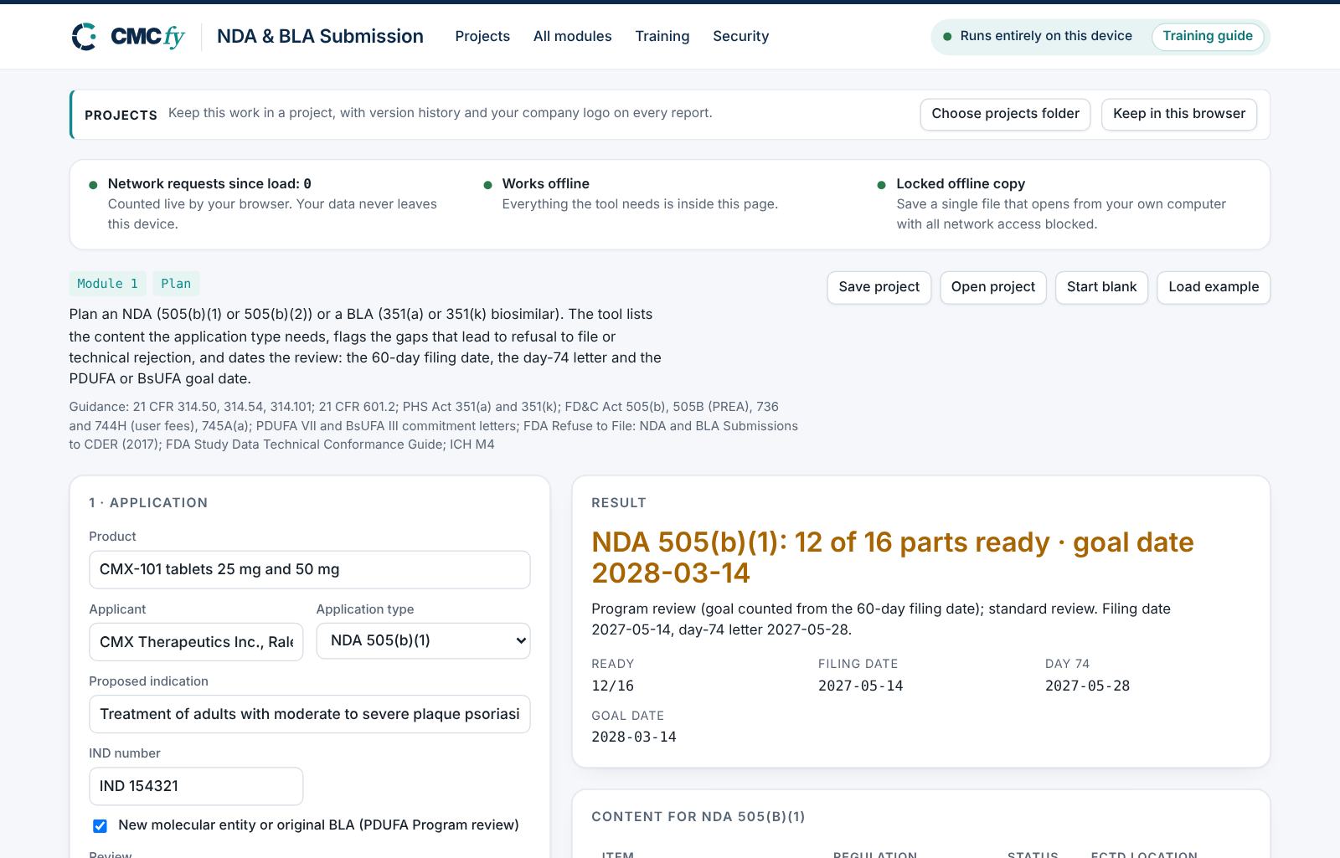Toggle New molecular entity checkbox
1340x858 pixels.
[x=100, y=826]
